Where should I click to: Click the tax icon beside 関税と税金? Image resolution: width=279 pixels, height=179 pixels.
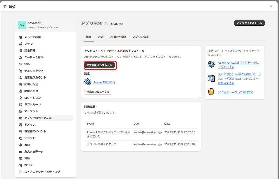(x=21, y=91)
